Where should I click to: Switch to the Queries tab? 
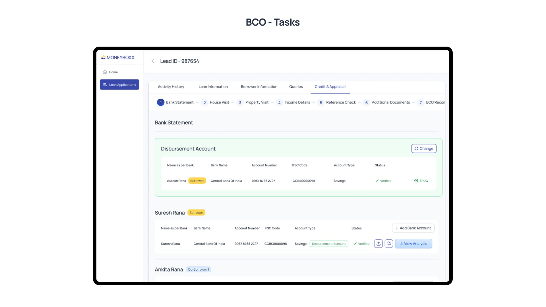click(296, 87)
